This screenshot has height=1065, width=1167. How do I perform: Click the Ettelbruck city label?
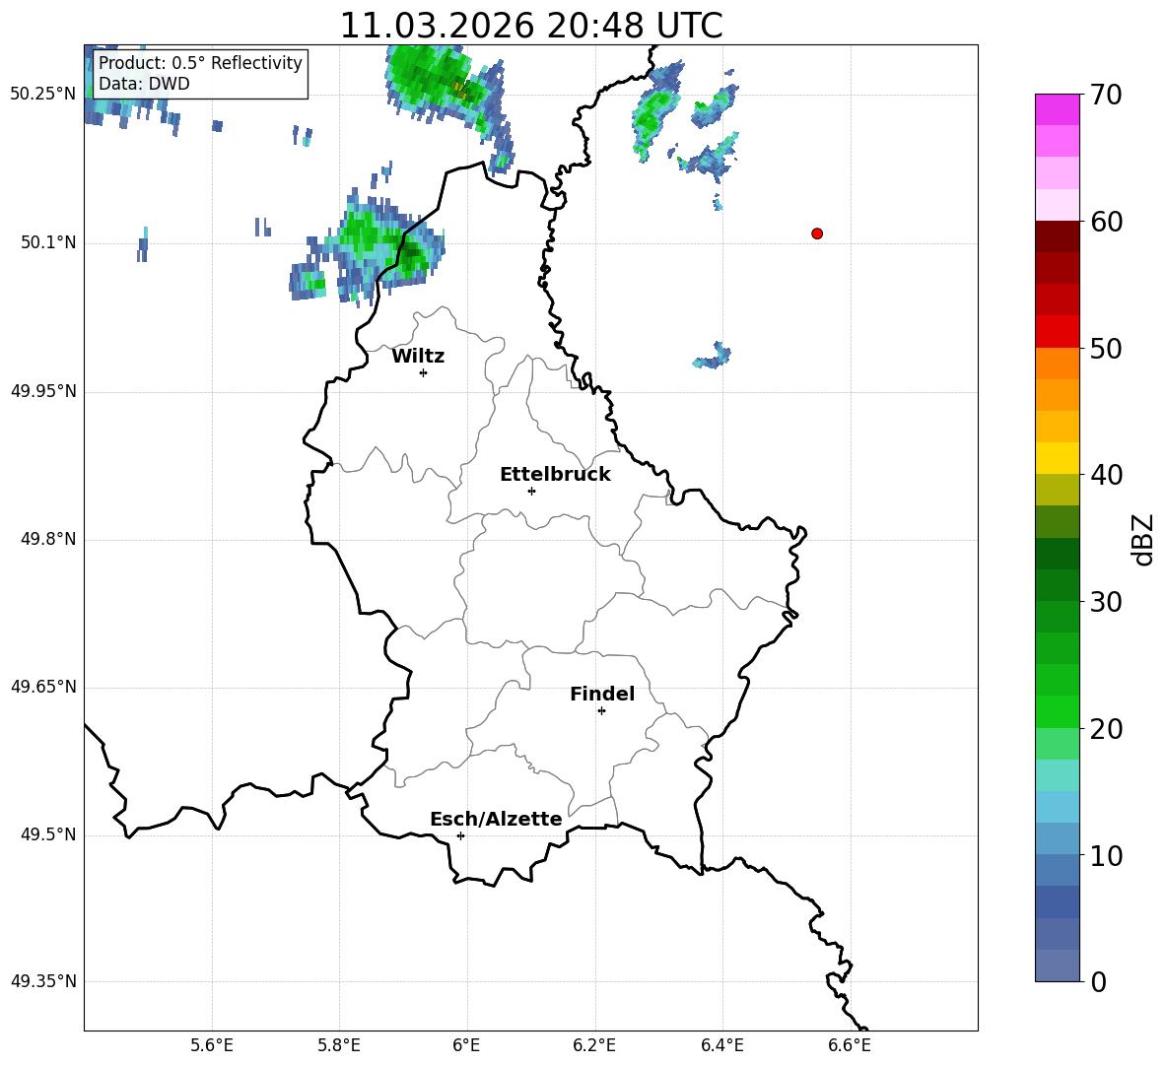coord(555,475)
